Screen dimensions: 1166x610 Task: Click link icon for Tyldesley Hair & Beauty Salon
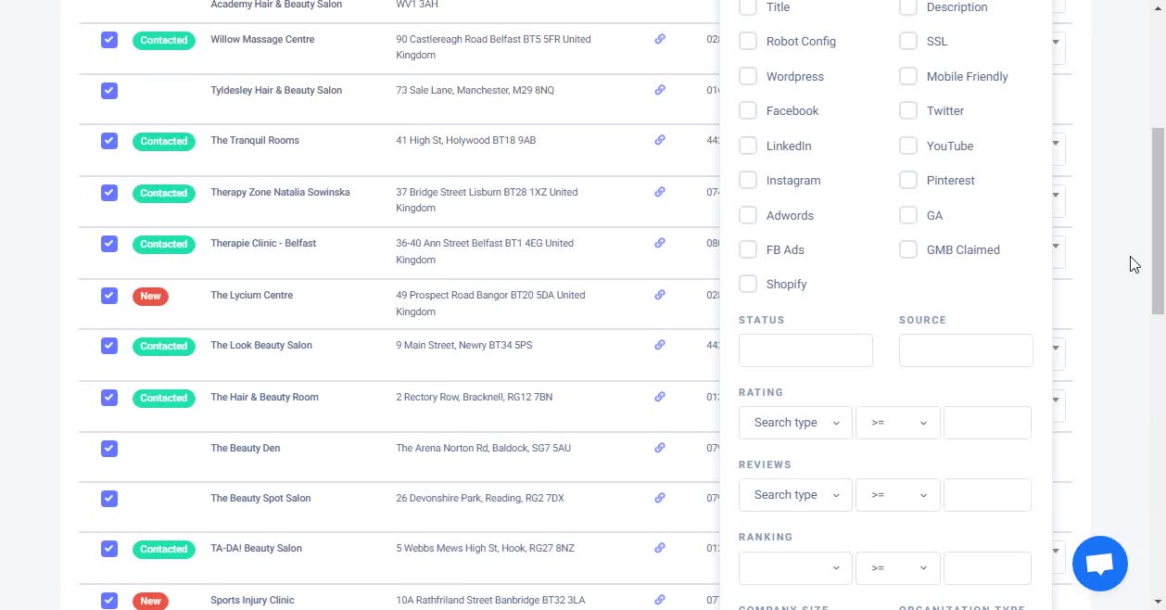660,91
